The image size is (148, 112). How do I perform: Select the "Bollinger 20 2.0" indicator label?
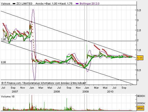(x=90, y=4)
